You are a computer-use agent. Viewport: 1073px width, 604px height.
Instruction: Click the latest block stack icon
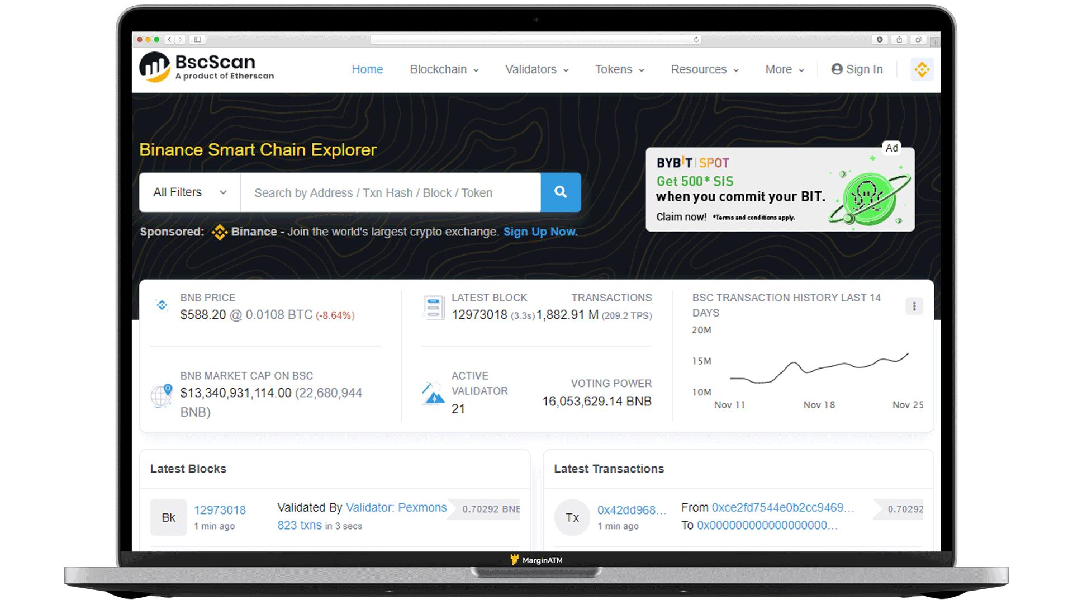[430, 305]
